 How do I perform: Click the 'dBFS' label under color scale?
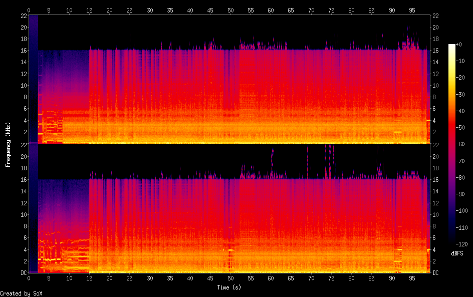[x=457, y=254]
